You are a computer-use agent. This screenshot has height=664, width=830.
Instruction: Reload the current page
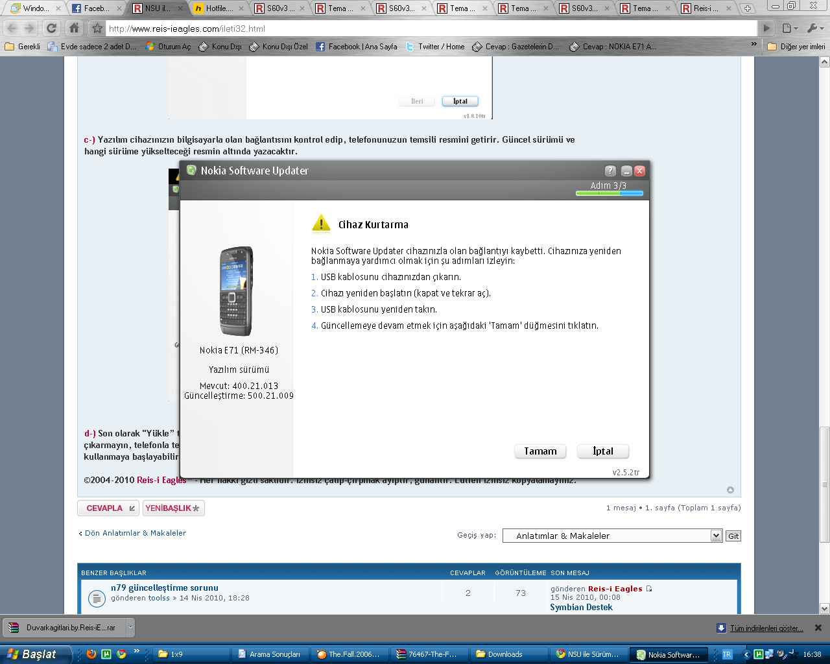52,29
